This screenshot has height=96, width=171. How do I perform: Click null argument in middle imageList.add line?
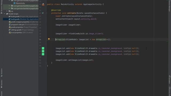click(x=134, y=51)
